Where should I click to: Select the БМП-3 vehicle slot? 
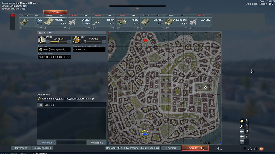152,21
